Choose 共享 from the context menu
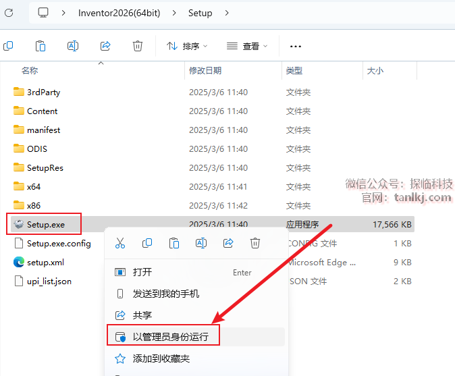The width and height of the screenshot is (455, 376). (x=196, y=315)
